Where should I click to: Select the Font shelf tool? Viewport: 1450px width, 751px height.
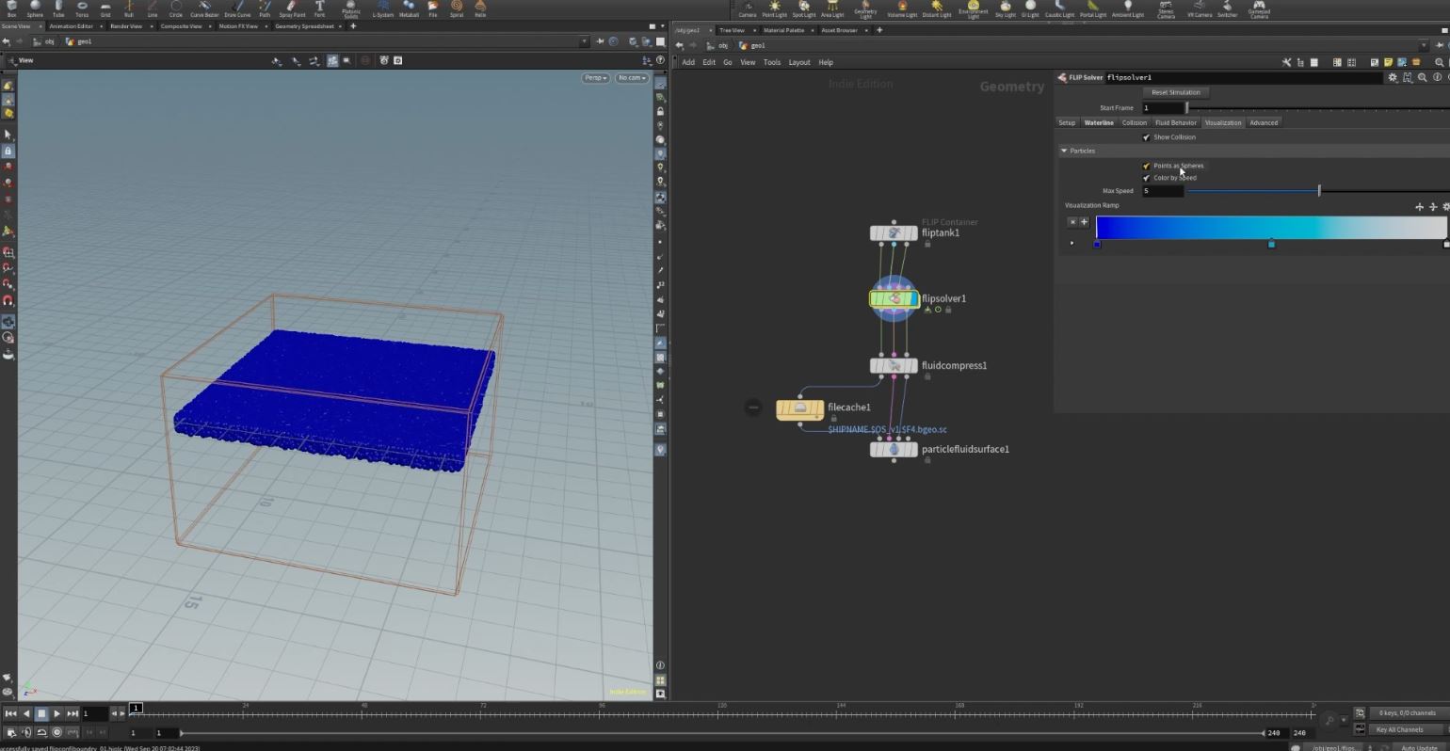coord(319,9)
